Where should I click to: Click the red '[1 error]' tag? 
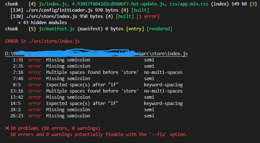pyautogui.click(x=148, y=16)
